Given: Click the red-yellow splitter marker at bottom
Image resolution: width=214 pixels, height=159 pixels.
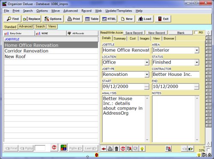Looking at the screenshot, I should coord(97,155).
